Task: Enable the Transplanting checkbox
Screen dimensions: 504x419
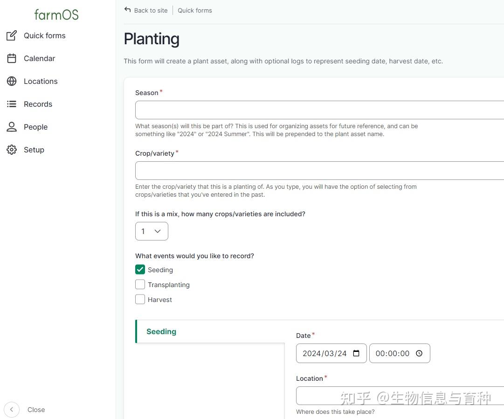Action: pyautogui.click(x=140, y=284)
